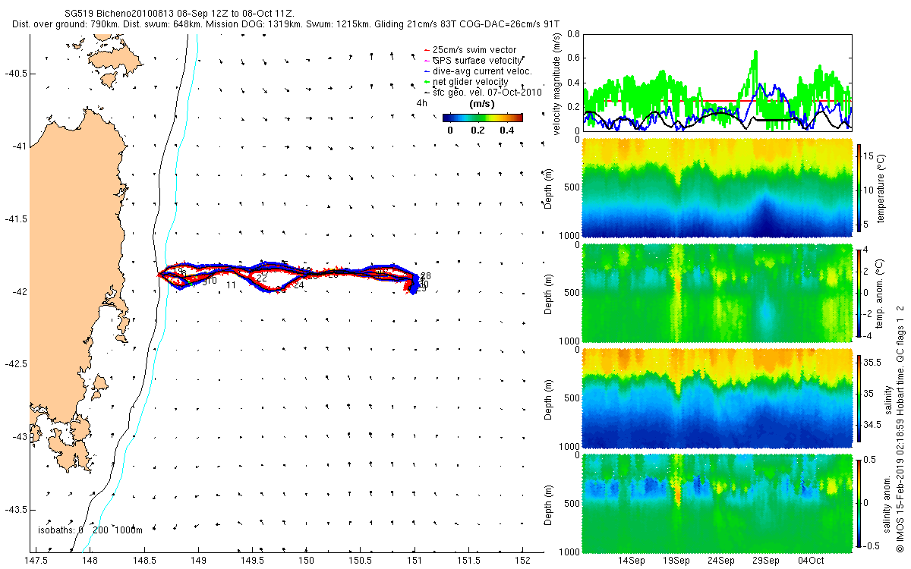Click the velocity (m/s) color scale bar
911x569 pixels.
[483, 118]
